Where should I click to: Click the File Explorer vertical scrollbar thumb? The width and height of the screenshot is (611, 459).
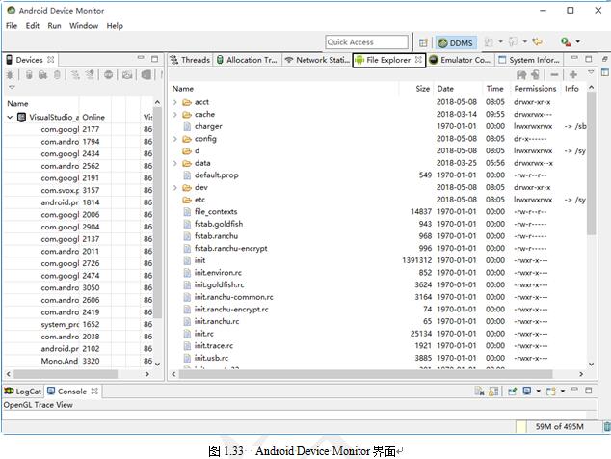[591, 163]
